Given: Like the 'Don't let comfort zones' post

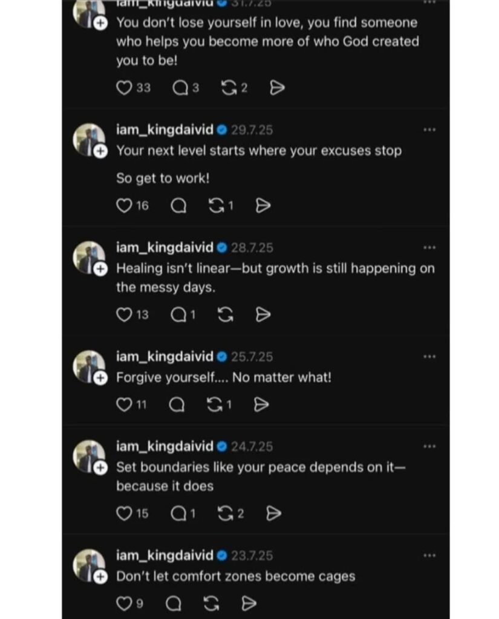Looking at the screenshot, I should (x=123, y=603).
